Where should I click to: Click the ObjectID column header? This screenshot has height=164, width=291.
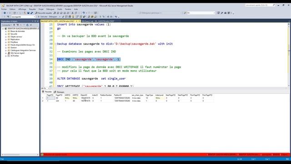click(x=84, y=95)
